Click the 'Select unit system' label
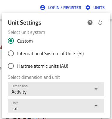This screenshot has height=119, width=112. coord(26,32)
